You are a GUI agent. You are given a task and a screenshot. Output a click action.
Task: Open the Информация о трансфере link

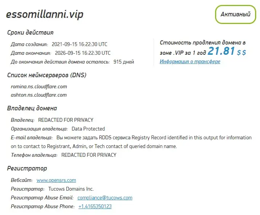click(190, 62)
